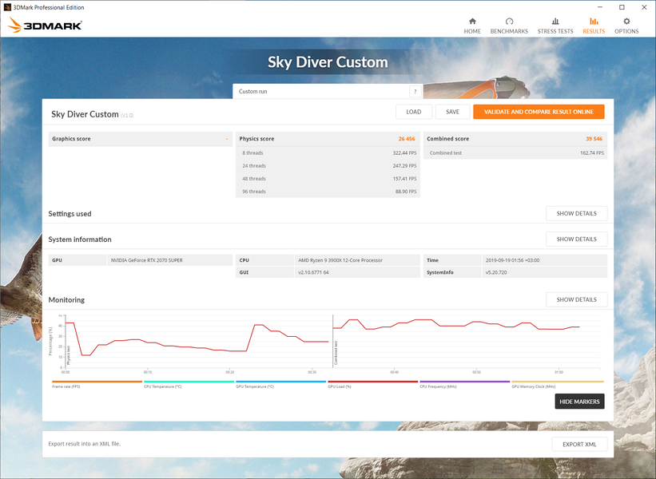The height and width of the screenshot is (479, 656).
Task: Click the Graphics score header
Action: coord(140,139)
